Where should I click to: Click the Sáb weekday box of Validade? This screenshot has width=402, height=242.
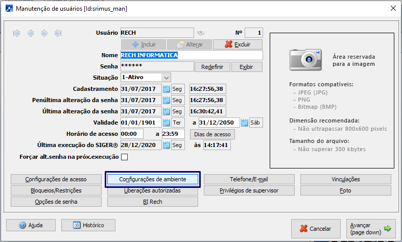pyautogui.click(x=256, y=123)
